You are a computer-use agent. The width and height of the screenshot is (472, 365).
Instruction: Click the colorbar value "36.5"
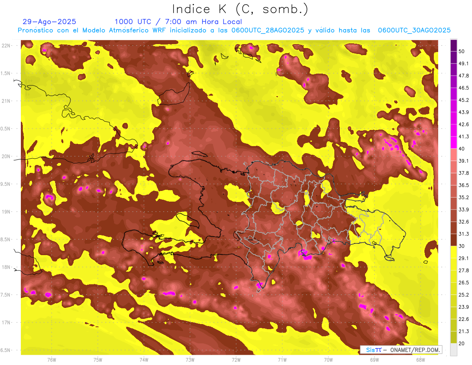pos(464,185)
